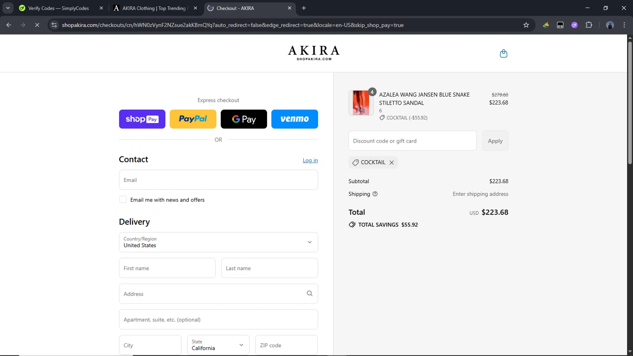Remove the COCKTAIL discount code
This screenshot has width=633, height=356.
[392, 162]
